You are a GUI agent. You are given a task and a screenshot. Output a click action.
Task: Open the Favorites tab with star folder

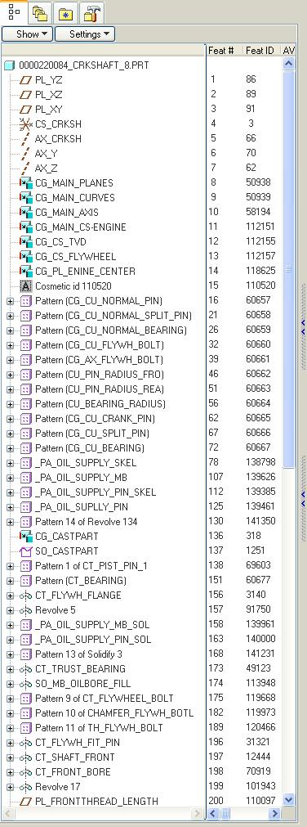point(66,13)
